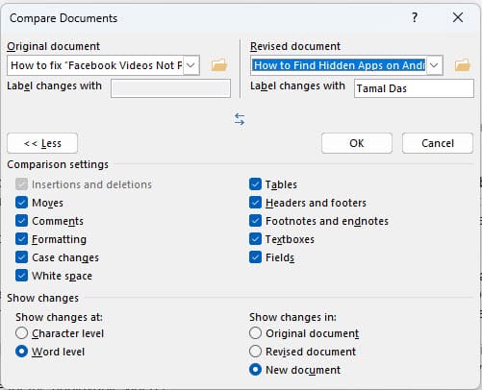482x390 pixels.
Task: Choose Original document under Show changes in
Action: pos(255,333)
